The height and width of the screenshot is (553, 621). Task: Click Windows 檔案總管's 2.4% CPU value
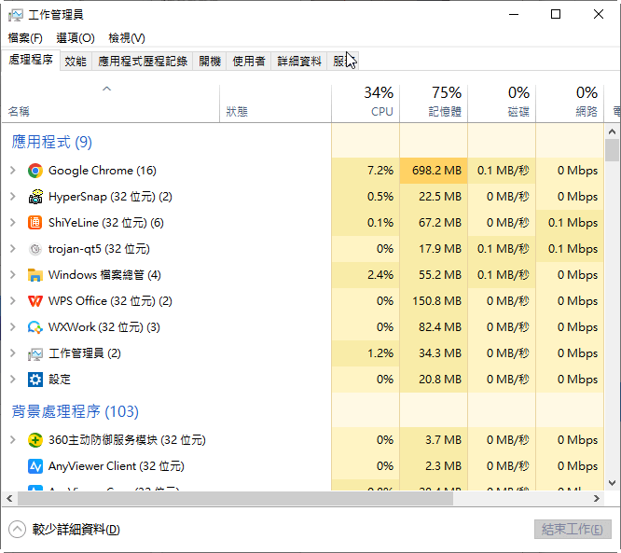(380, 275)
